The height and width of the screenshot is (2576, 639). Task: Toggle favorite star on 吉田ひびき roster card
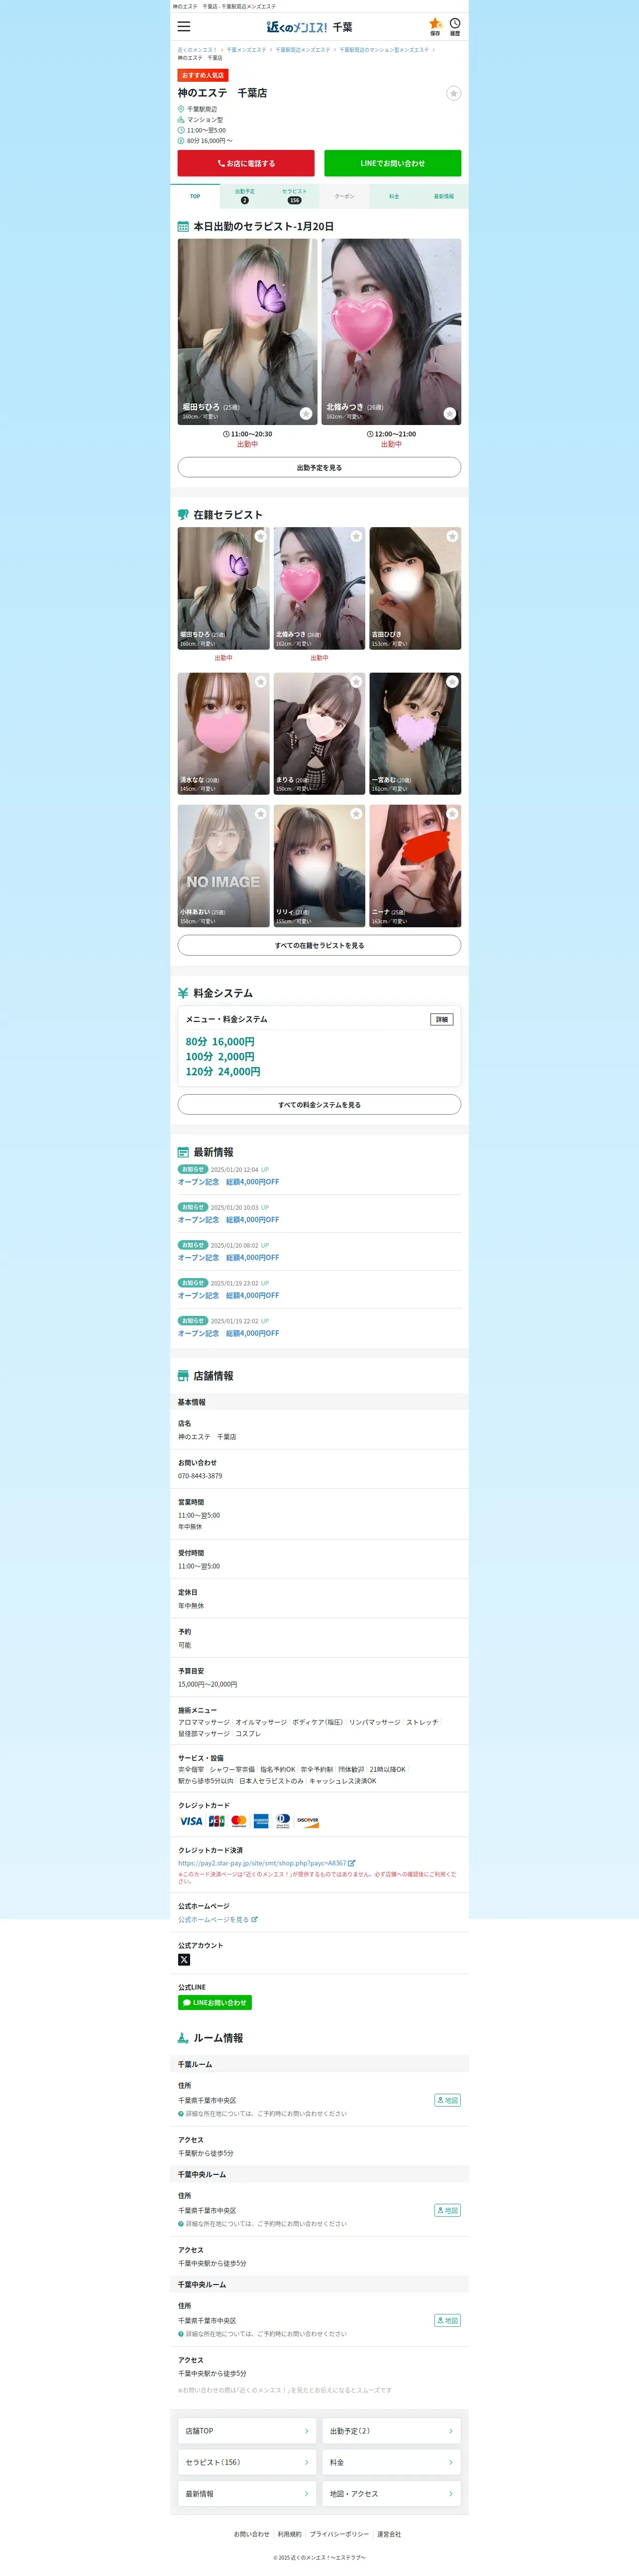click(x=452, y=537)
